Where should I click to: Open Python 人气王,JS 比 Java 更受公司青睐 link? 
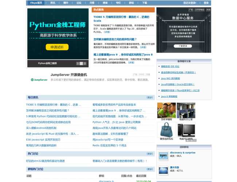(x=117, y=122)
